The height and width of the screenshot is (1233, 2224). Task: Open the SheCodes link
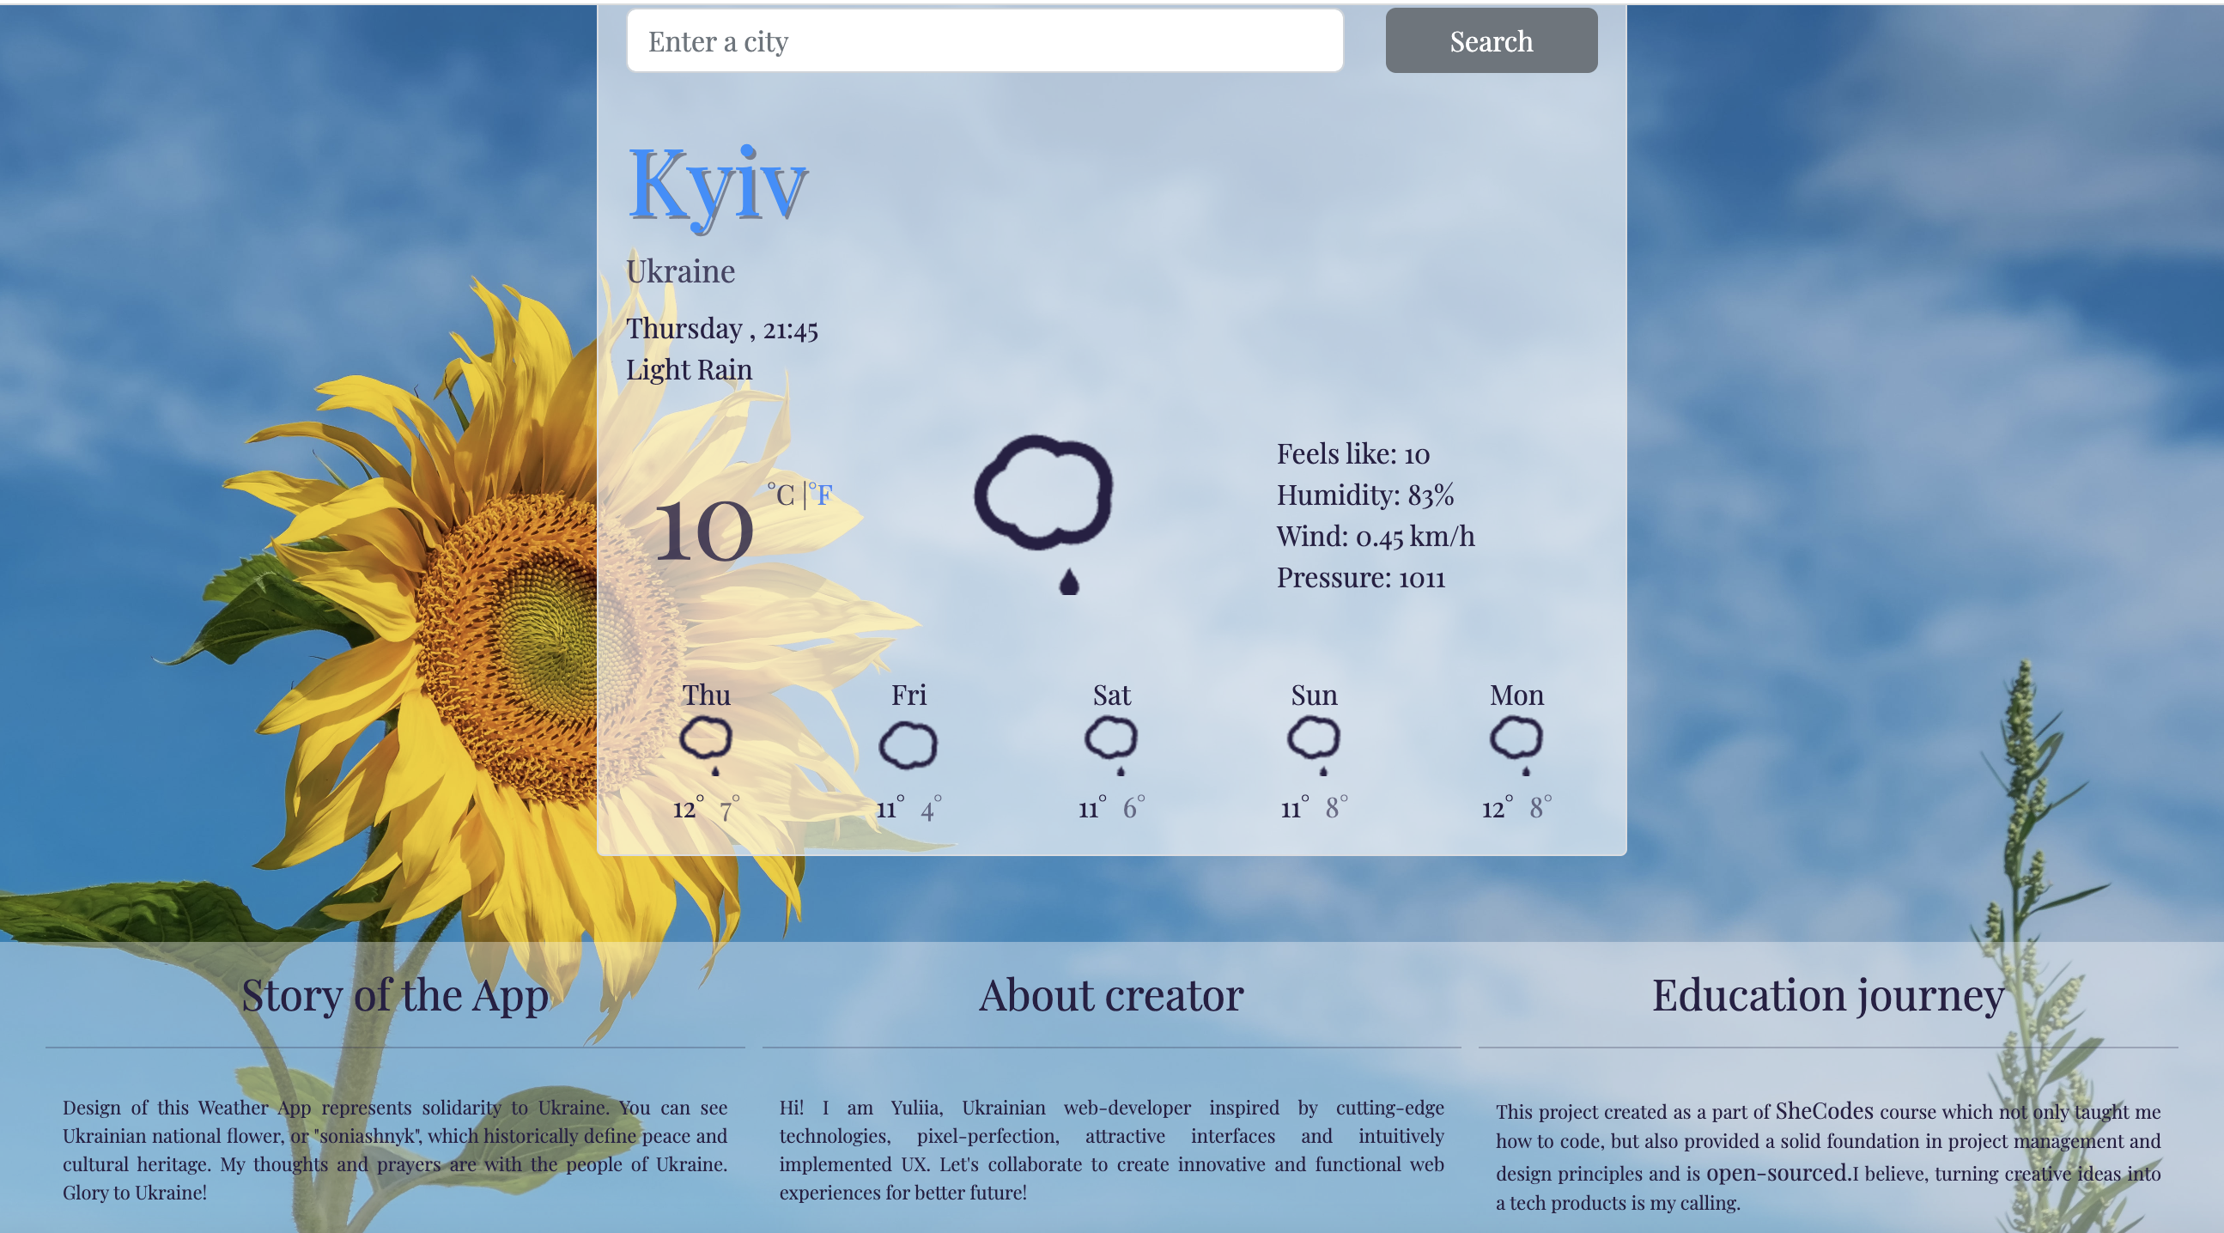[x=1823, y=1110]
